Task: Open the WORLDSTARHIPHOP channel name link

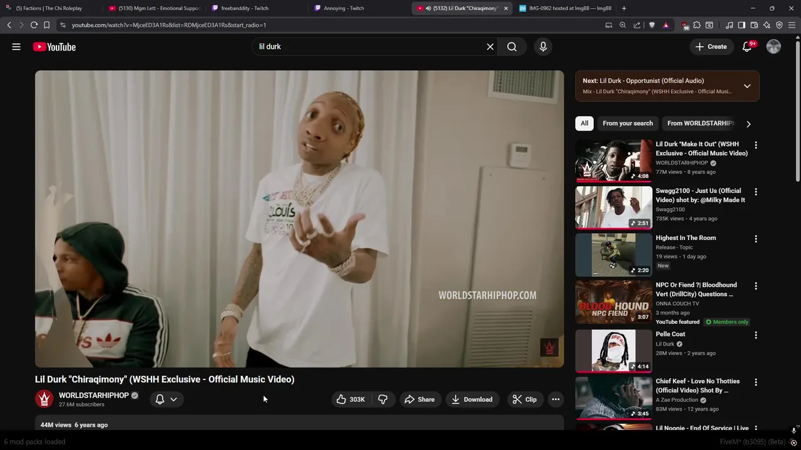Action: pos(94,396)
